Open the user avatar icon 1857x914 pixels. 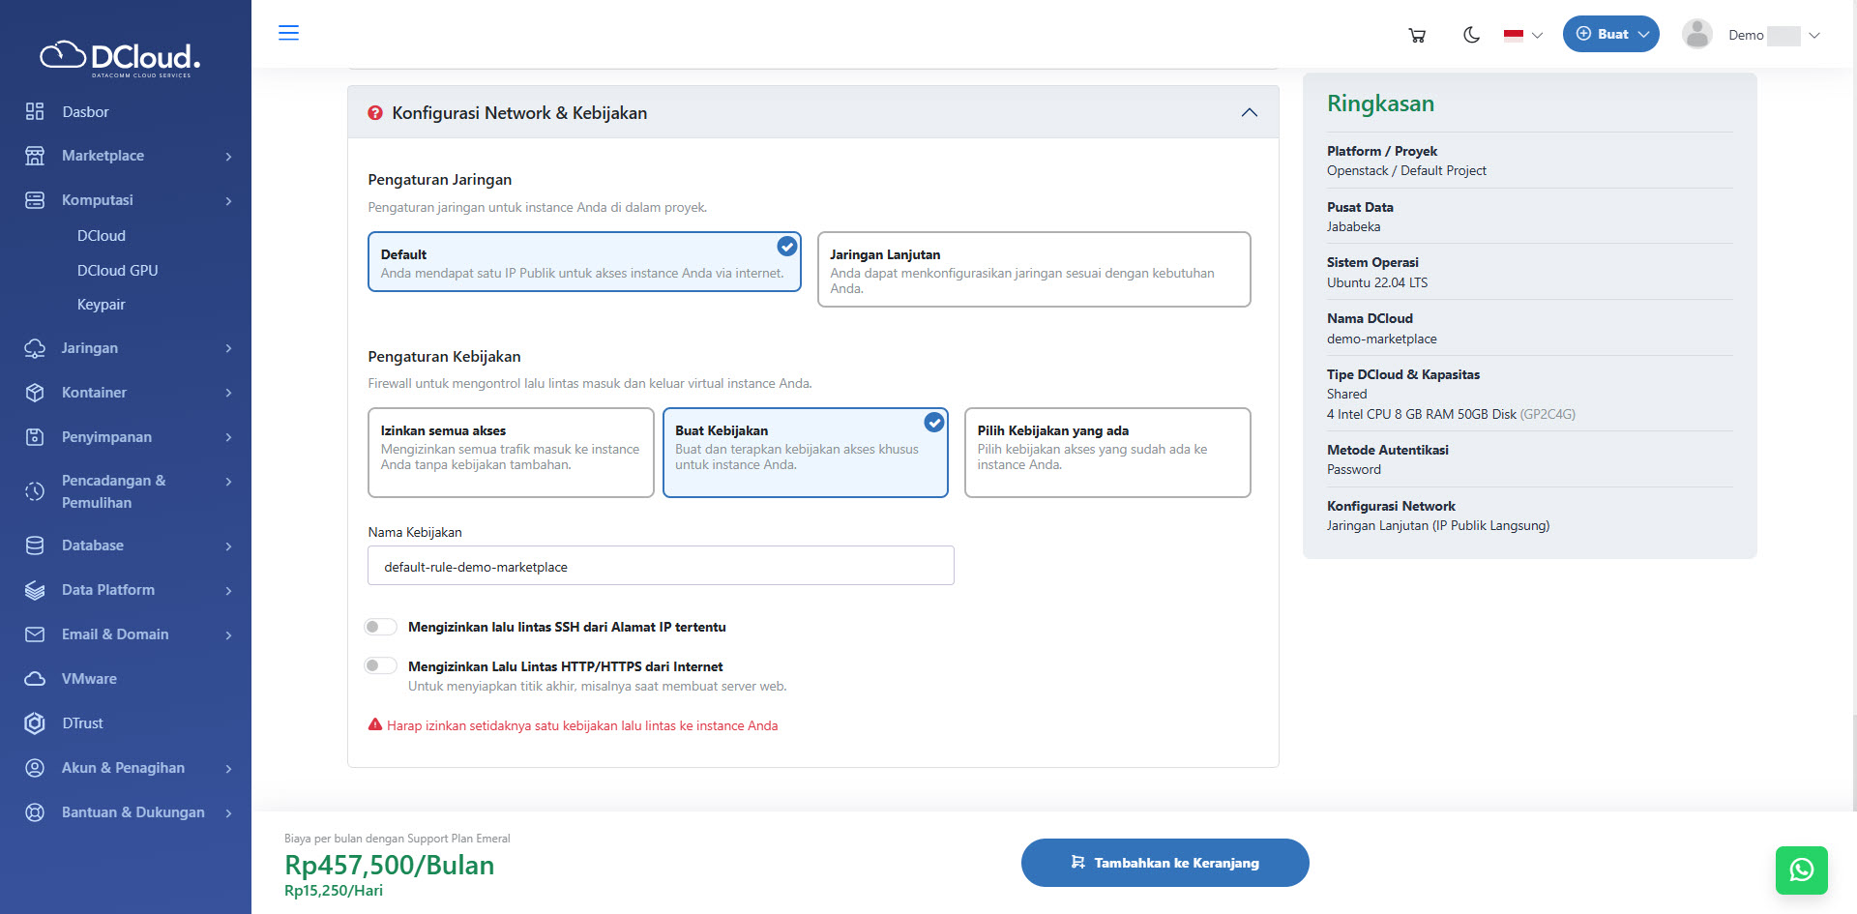pos(1696,35)
